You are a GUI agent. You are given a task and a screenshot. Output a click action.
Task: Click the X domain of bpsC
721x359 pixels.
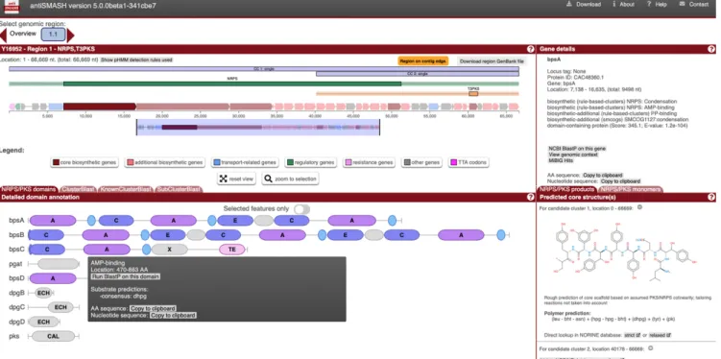tap(169, 250)
